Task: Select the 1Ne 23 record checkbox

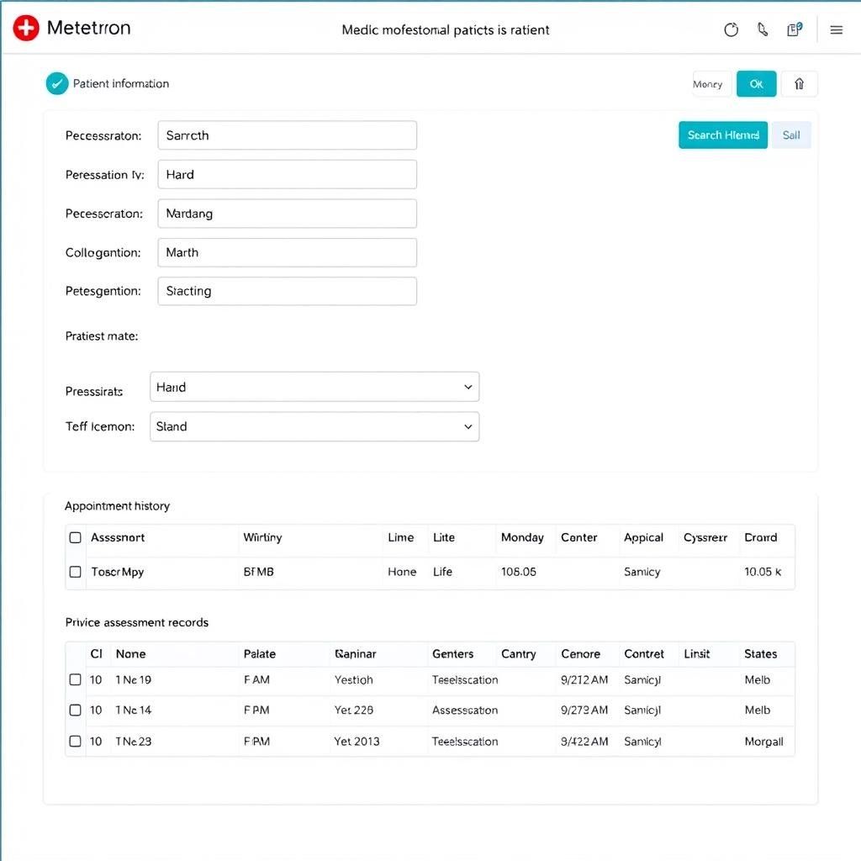Action: [76, 742]
